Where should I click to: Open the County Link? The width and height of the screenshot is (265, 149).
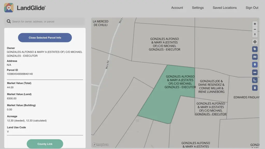[45, 144]
